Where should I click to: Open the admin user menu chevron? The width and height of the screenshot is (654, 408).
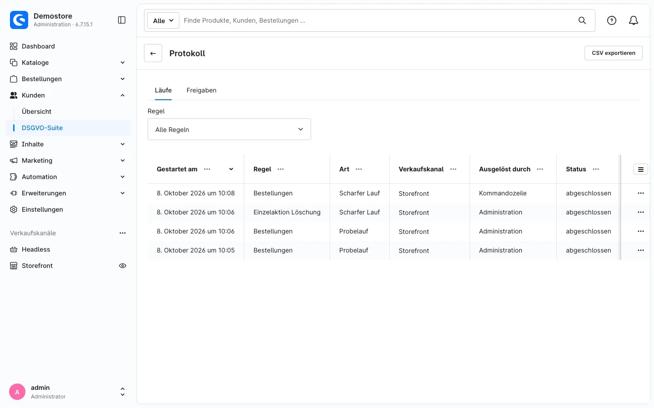pos(122,392)
